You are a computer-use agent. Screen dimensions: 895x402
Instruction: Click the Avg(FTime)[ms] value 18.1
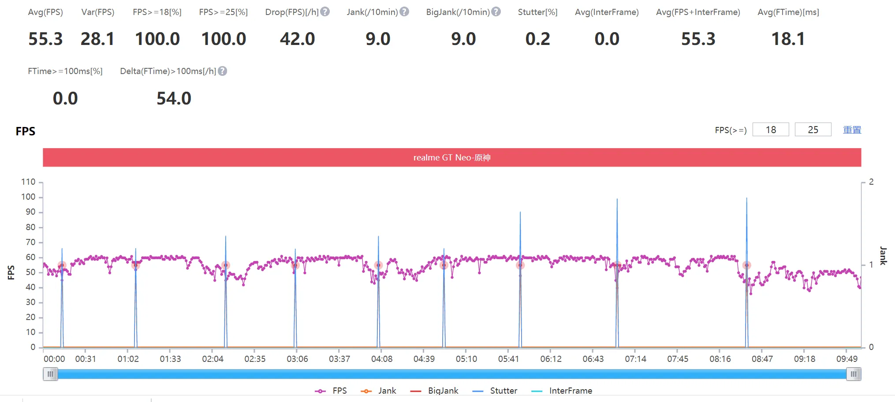[788, 39]
